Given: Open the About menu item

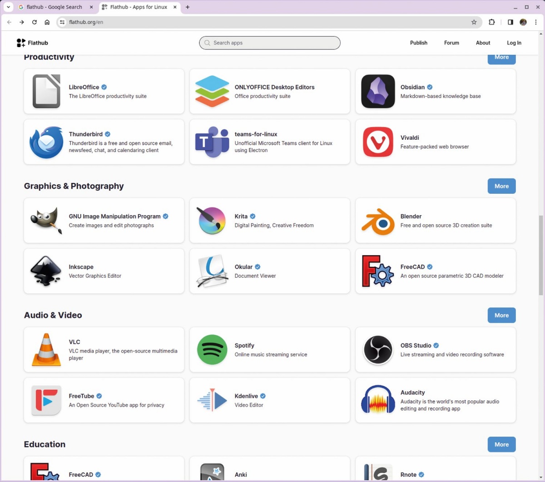Looking at the screenshot, I should point(483,43).
